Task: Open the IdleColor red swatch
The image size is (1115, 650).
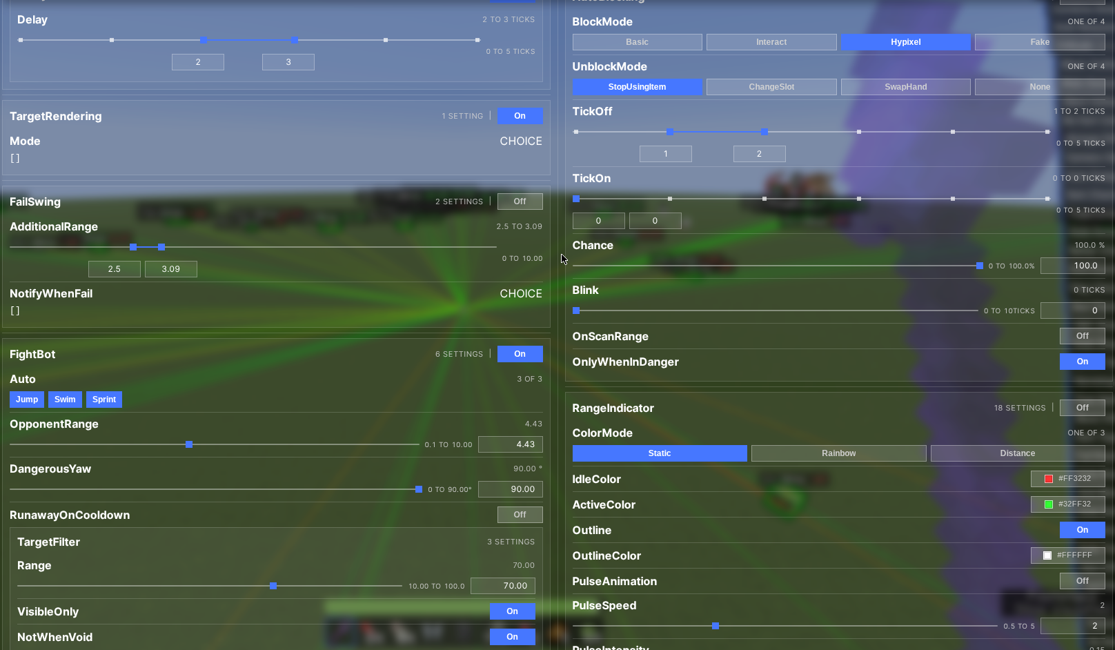Action: 1049,479
